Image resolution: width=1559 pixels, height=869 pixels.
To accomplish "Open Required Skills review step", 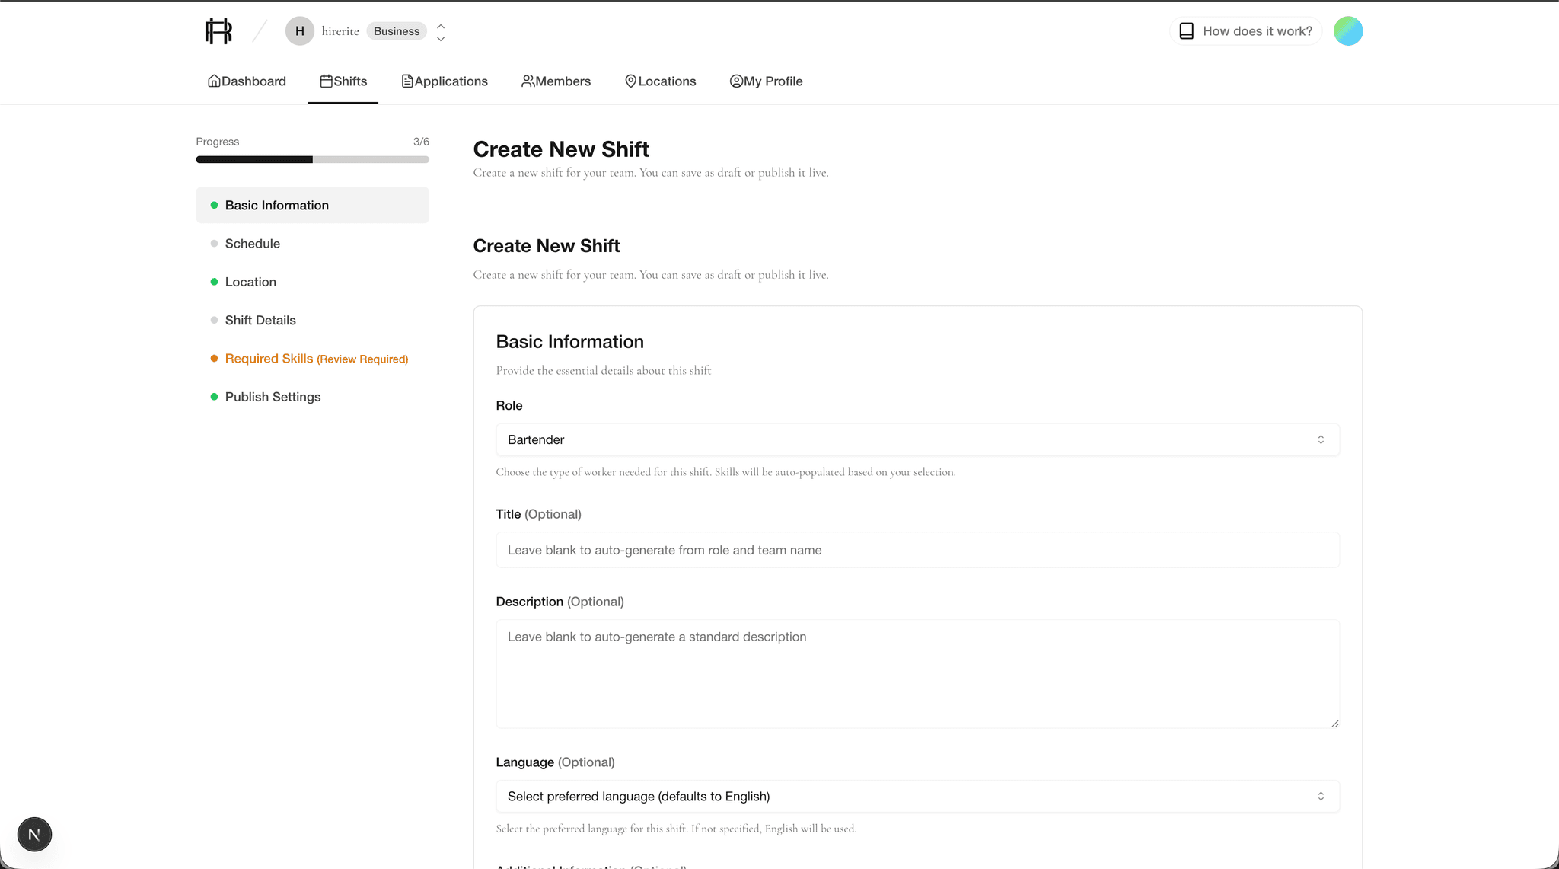I will pos(316,359).
